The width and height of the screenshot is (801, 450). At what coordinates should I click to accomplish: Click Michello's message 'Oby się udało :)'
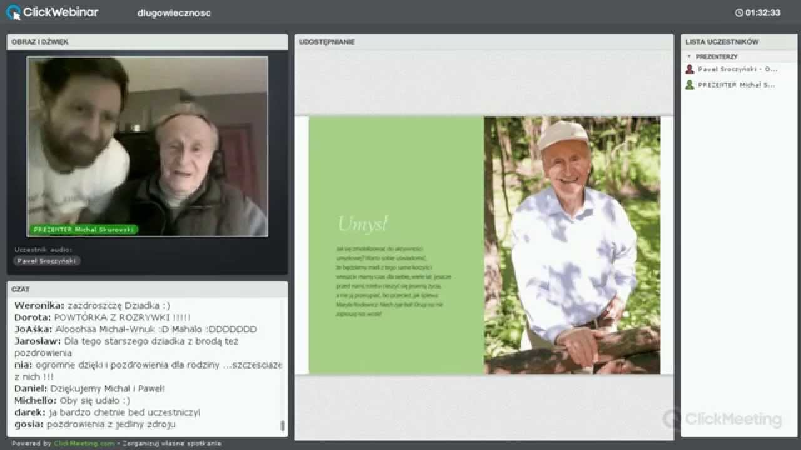[x=73, y=401]
